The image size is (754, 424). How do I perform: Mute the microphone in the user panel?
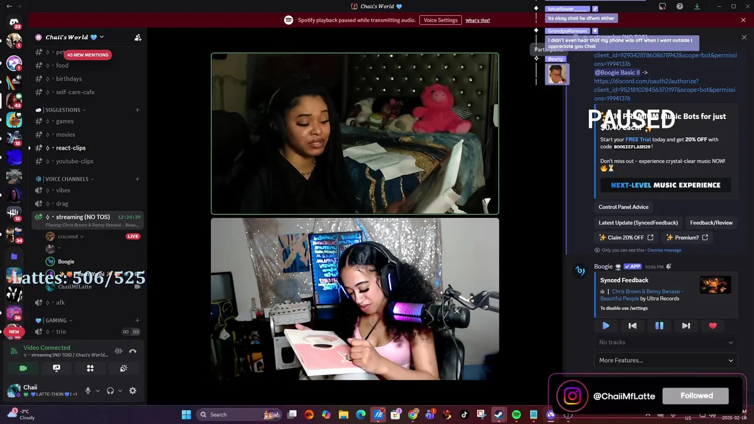[88, 390]
